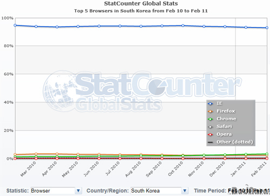Click the Sep 2010 axis label
The image size is (270, 196).
[x=154, y=169]
